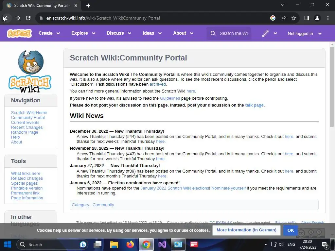Open the notifications center icon
This screenshot has width=335, height=251.
click(325, 245)
